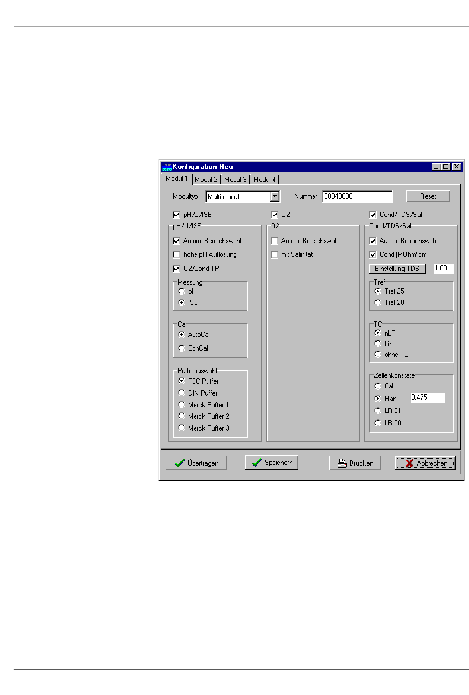
Task: Click the Reset button
Action: pos(428,196)
